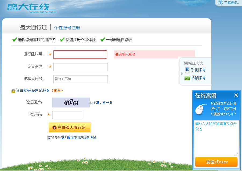This screenshot has height=171, width=242.
Task: Click the green check beside 选择您最喜欢的用户名
Action: (15, 40)
